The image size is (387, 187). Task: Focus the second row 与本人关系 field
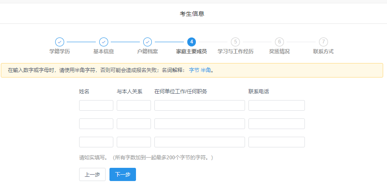tap(134, 124)
